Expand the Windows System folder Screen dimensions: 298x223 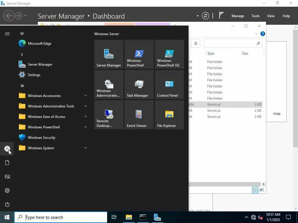click(86, 148)
